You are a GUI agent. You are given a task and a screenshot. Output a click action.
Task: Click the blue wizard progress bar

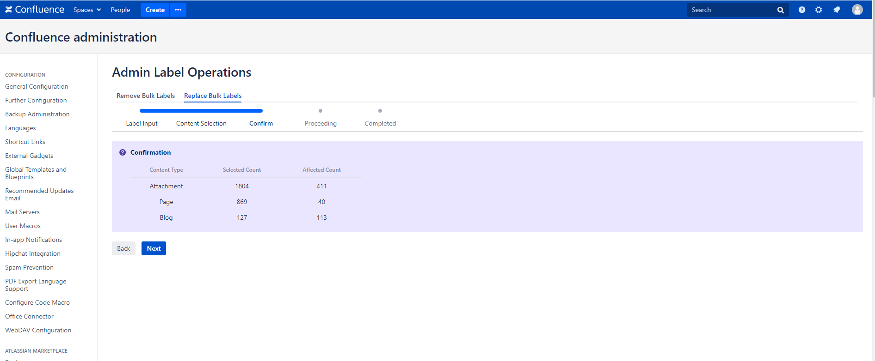coord(201,111)
